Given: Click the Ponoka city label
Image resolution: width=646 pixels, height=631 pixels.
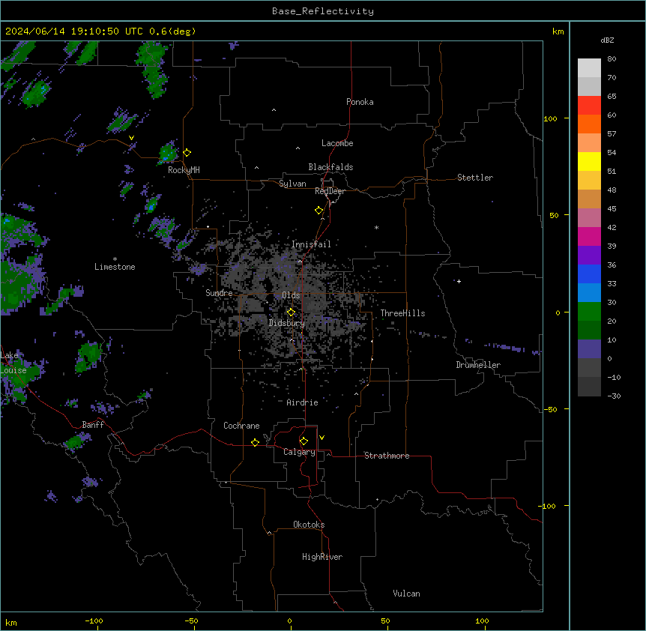Looking at the screenshot, I should (360, 102).
